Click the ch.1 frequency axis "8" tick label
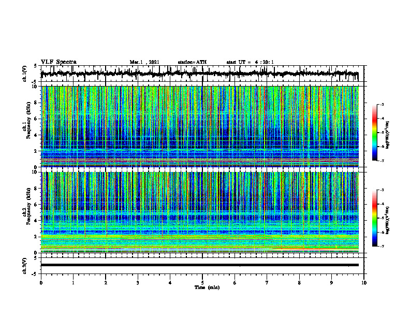This screenshot has width=410, height=317. 36,103
